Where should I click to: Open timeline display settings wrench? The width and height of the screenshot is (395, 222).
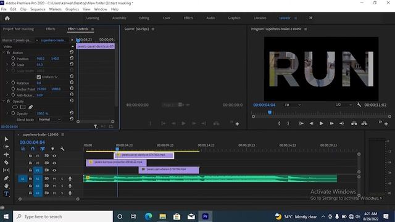[62, 149]
